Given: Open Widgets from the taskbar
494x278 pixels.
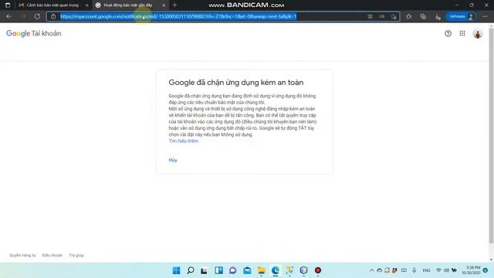Looking at the screenshot, I should (218, 270).
